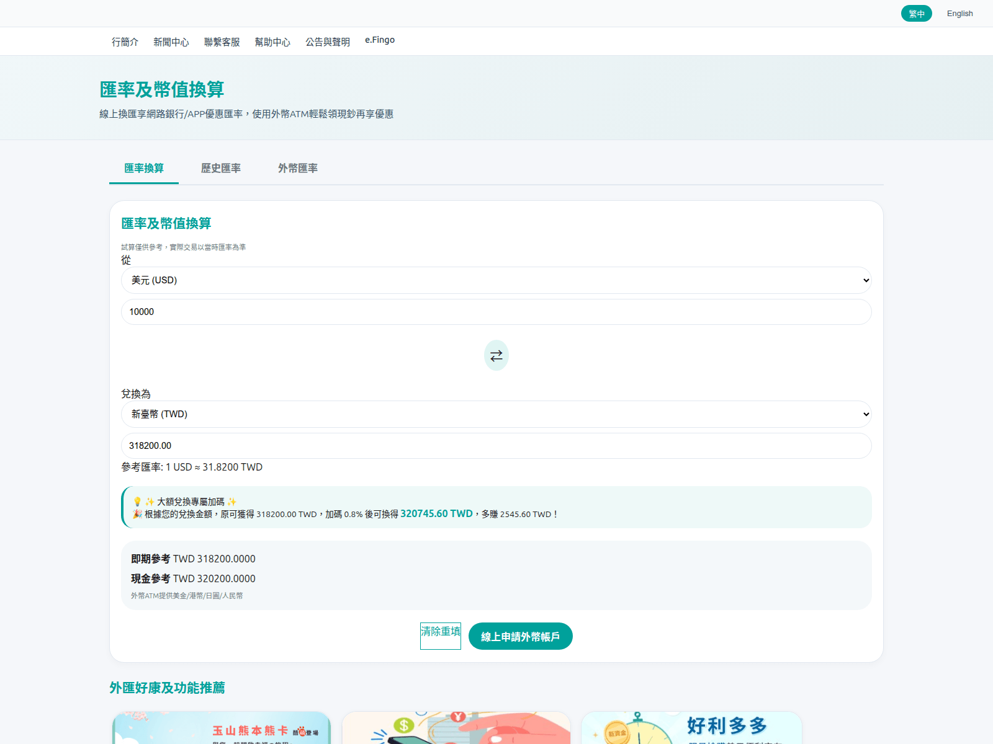Click the 大額兌換專屬加碼 notice heading
This screenshot has height=744, width=993.
[185, 502]
